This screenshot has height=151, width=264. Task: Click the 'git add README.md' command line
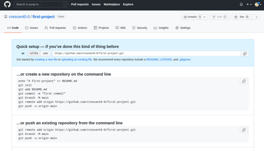click(x=32, y=89)
